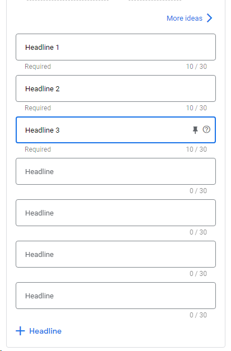
Task: Click the blue Headline add button text
Action: pos(45,331)
